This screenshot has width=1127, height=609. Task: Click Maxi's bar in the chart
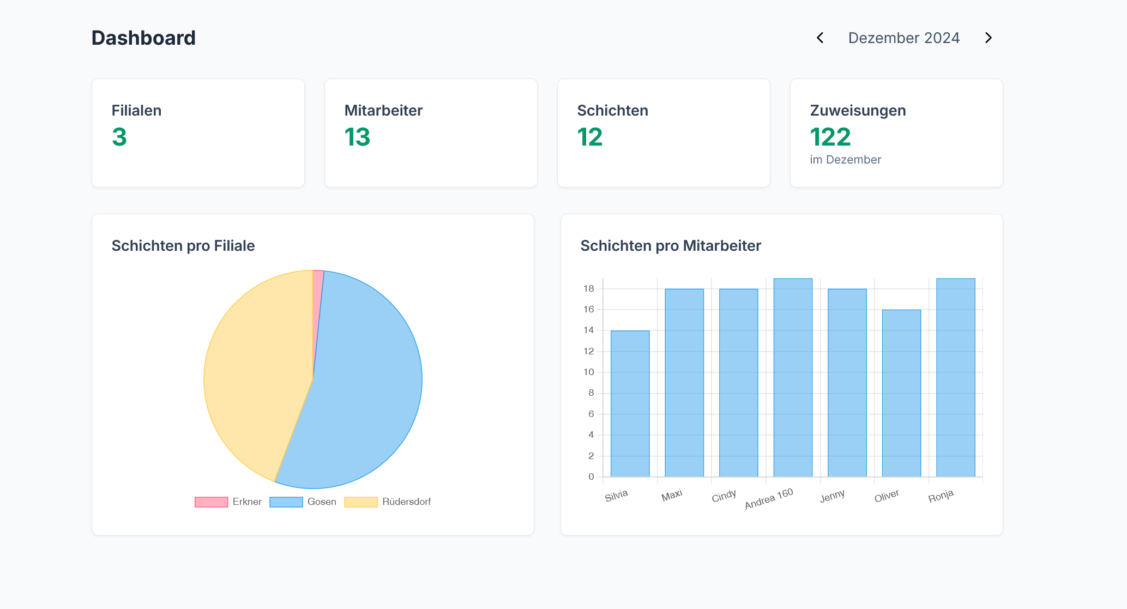684,383
